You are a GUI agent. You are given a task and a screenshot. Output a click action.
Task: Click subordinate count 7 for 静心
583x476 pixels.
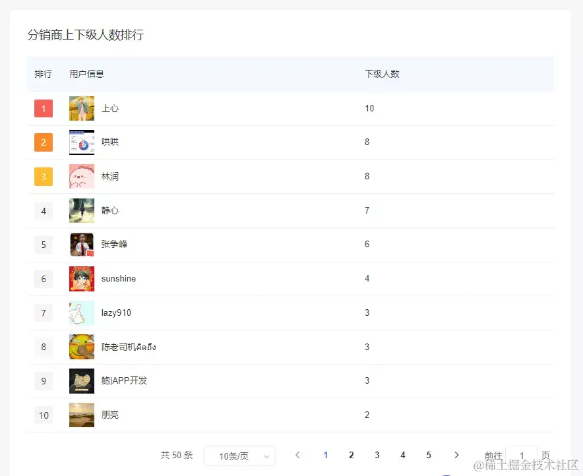(367, 211)
